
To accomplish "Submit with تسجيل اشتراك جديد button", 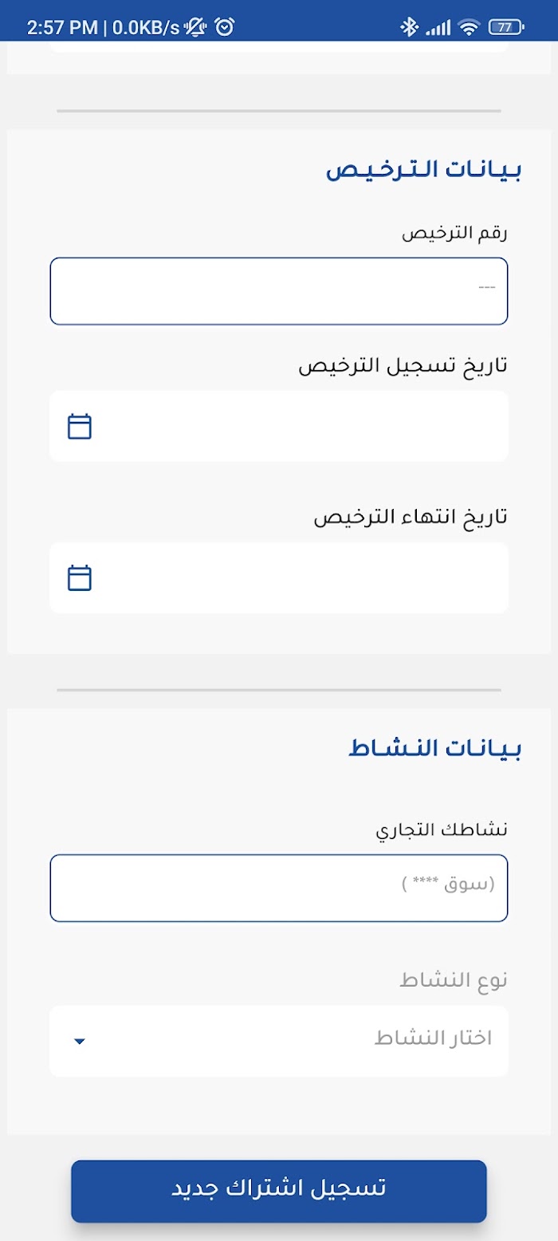I will coord(279,1191).
